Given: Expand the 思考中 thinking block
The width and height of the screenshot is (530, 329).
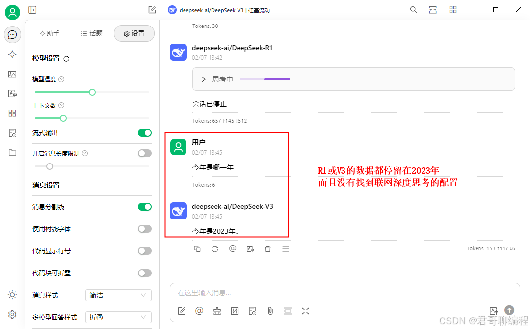Looking at the screenshot, I should [x=353, y=79].
